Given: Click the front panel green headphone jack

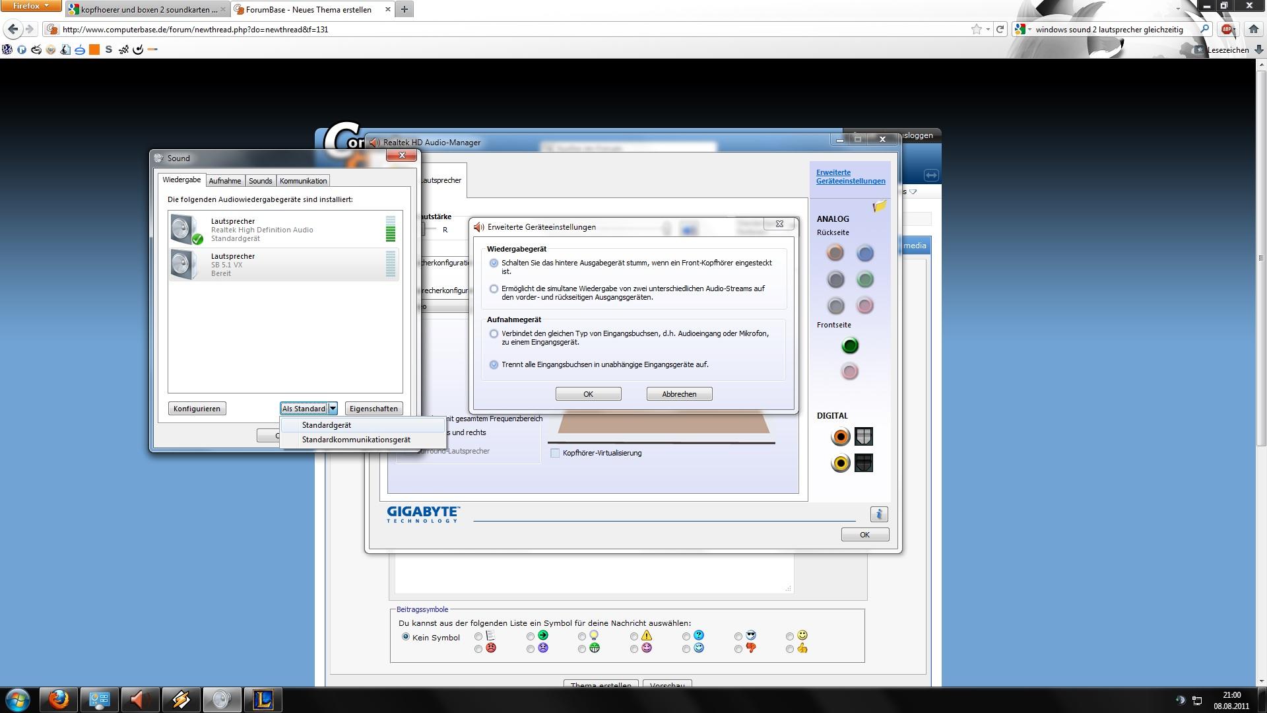Looking at the screenshot, I should click(850, 345).
